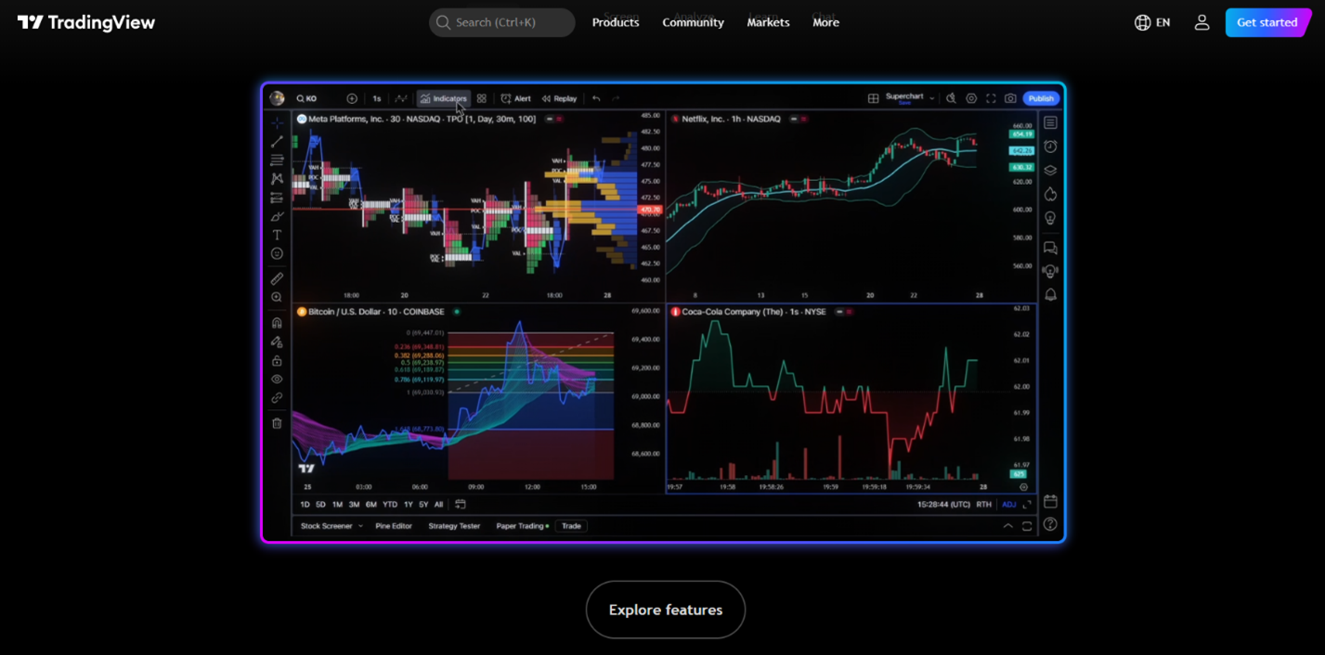Viewport: 1325px width, 655px height.
Task: Collapse the bottom panel chevron
Action: 1007,526
